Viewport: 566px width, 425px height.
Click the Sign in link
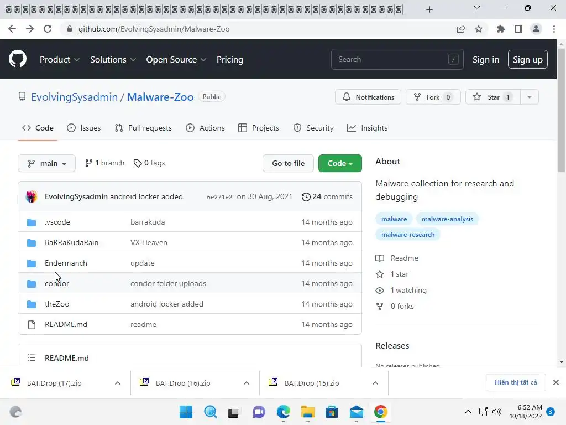[486, 59]
